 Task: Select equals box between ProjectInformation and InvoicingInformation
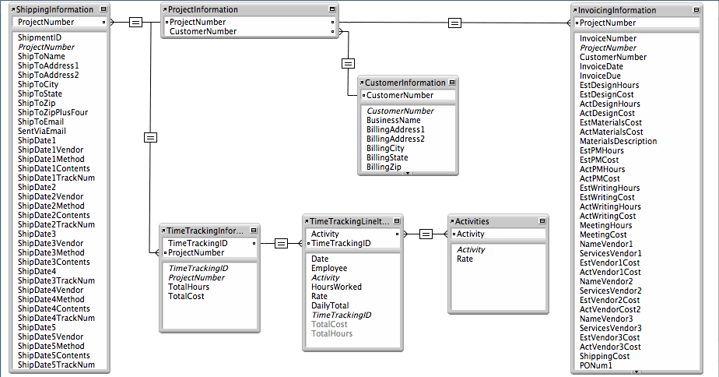point(455,23)
